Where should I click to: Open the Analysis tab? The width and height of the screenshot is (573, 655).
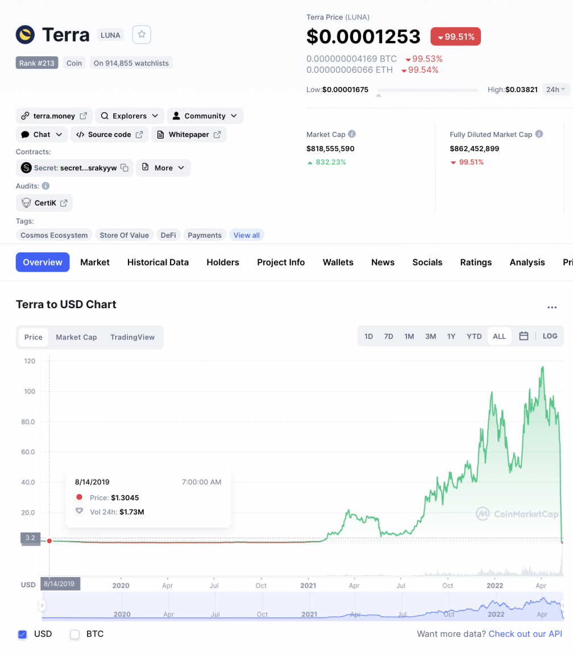click(x=527, y=262)
